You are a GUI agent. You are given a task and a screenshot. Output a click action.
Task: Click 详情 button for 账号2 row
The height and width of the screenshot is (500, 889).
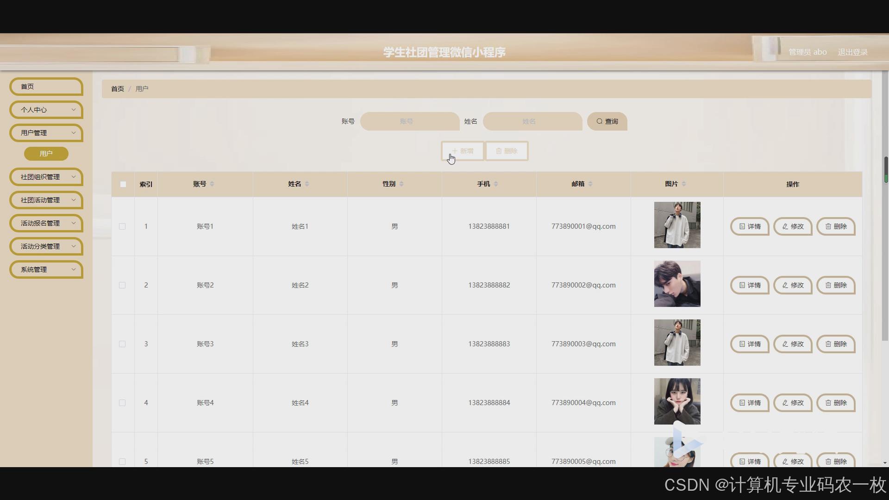[x=750, y=285]
